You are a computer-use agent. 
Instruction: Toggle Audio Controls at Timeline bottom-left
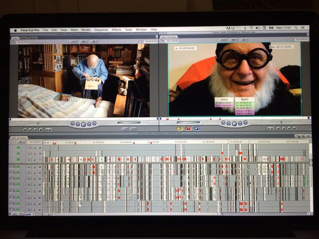pyautogui.click(x=10, y=214)
